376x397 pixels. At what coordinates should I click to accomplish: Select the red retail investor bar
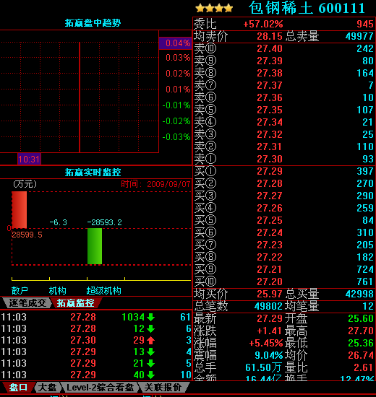pyautogui.click(x=20, y=210)
